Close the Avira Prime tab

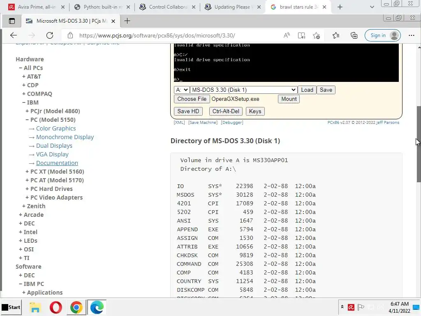tap(63, 7)
